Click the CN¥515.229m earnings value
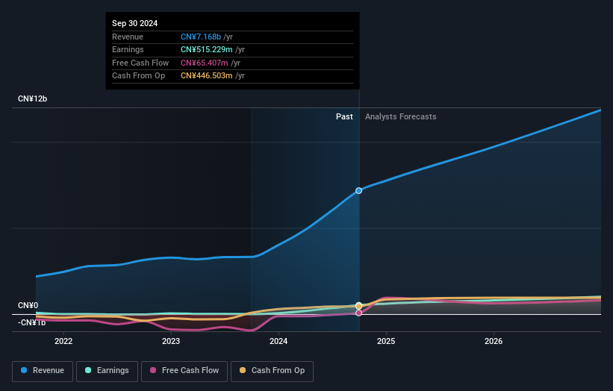The height and width of the screenshot is (391, 613). (206, 49)
